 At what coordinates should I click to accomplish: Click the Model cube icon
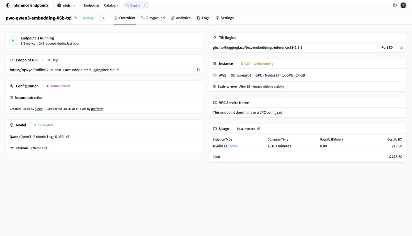12,125
